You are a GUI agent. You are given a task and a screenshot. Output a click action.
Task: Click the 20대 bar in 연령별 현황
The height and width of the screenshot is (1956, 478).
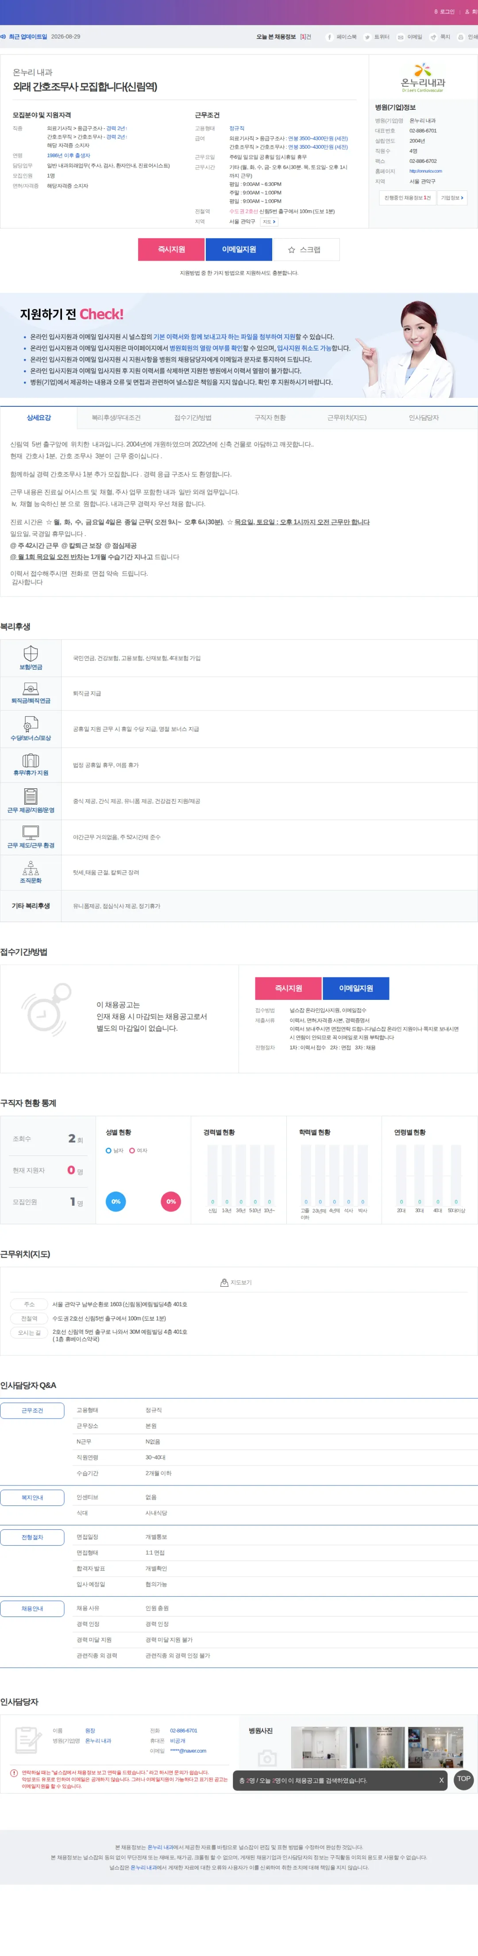point(401,1176)
